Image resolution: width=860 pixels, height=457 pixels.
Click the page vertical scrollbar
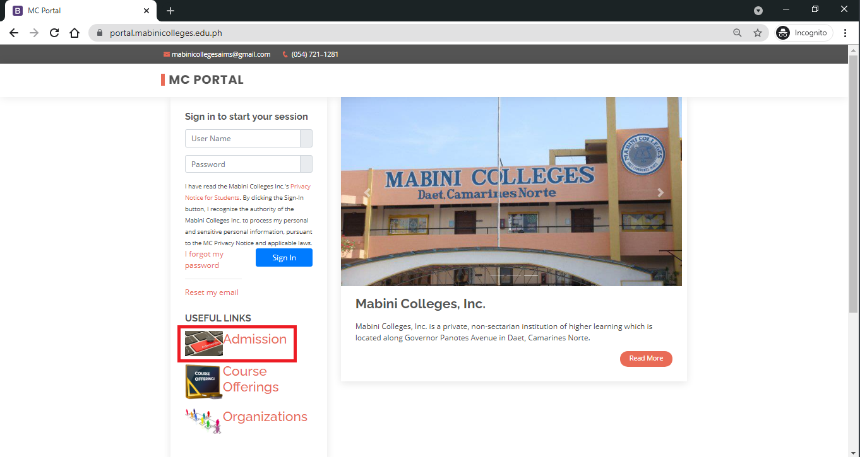coord(854,189)
